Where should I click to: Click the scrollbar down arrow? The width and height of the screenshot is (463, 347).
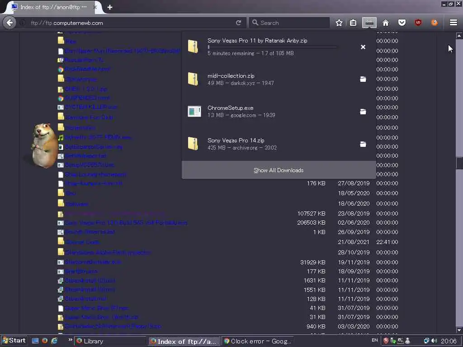point(459,330)
